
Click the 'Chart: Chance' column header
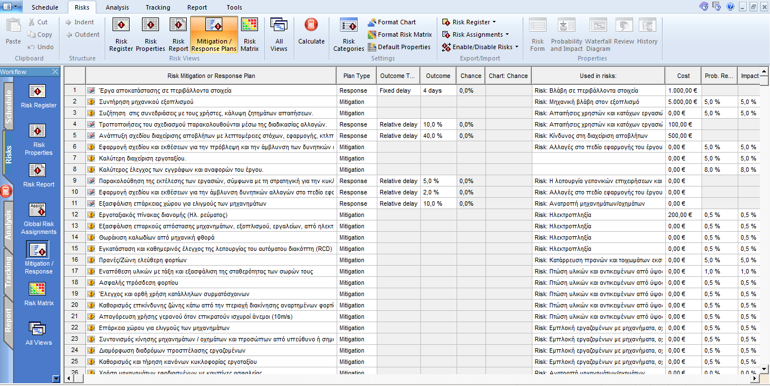pos(508,76)
